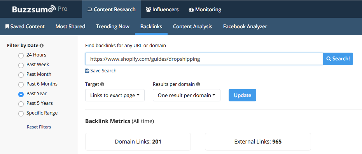This screenshot has height=154, width=362.
Task: Select the Past Year radio button
Action: click(21, 94)
